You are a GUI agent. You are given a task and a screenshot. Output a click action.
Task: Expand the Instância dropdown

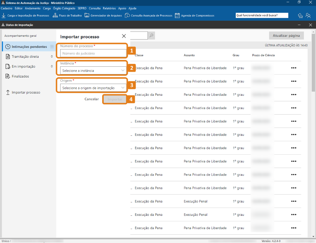(x=92, y=71)
